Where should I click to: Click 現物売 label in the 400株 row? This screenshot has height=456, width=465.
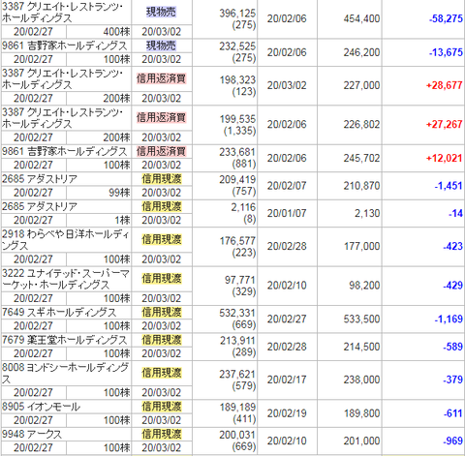(161, 12)
